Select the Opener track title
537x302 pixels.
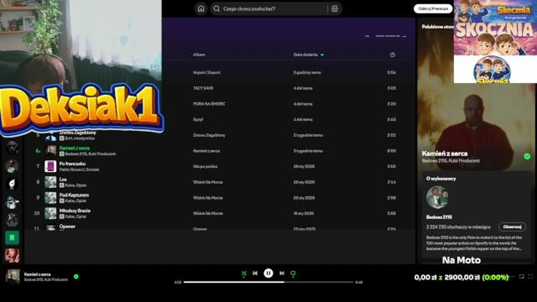67,226
